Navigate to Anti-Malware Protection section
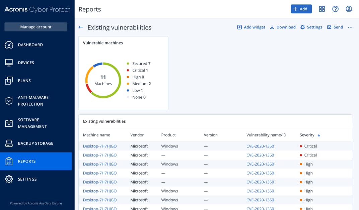The height and width of the screenshot is (210, 359). (33, 101)
